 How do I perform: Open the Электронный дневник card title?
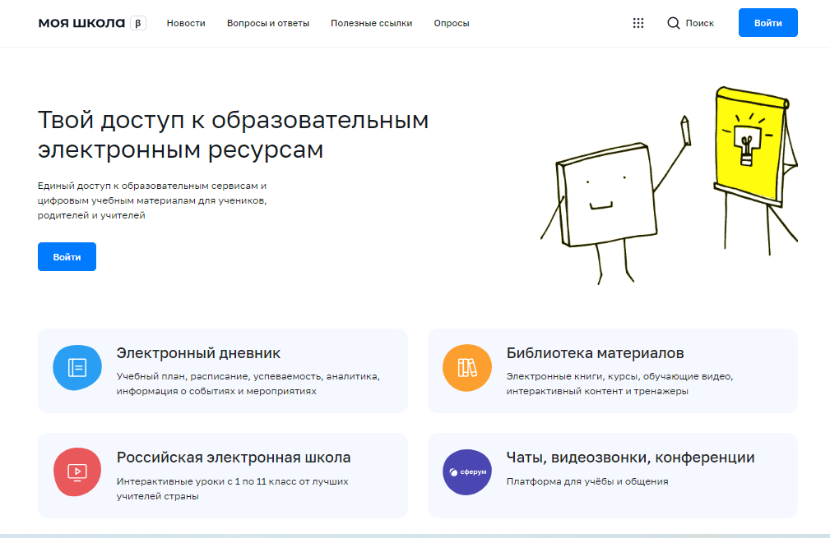(x=198, y=353)
